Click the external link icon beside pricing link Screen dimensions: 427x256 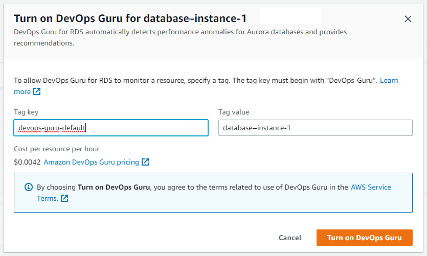point(145,162)
